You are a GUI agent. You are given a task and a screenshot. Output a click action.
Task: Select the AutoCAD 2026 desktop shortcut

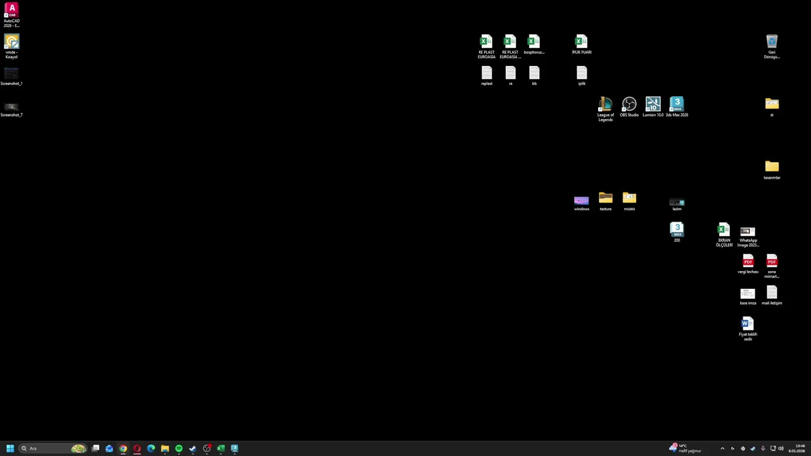(x=11, y=15)
